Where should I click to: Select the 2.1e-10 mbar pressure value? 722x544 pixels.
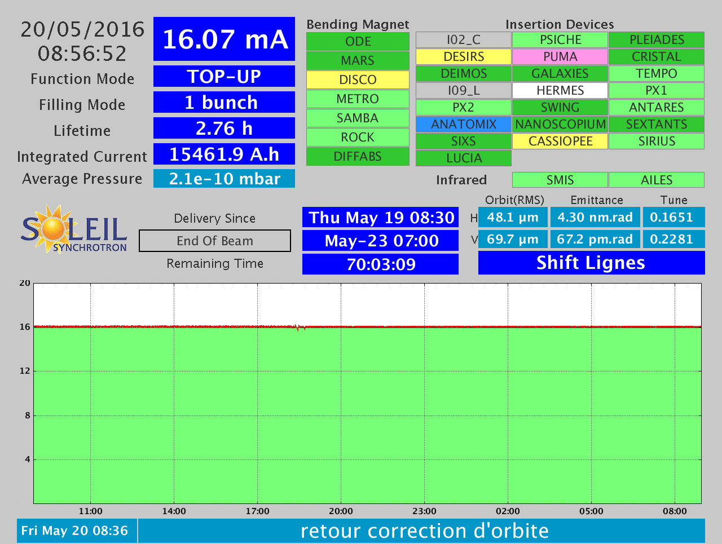tap(224, 179)
